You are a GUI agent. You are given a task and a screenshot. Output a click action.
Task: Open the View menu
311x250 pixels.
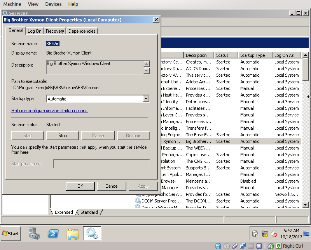pos(33,4)
